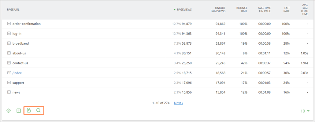Go to Next page of results
The image size is (315, 122).
click(178, 103)
